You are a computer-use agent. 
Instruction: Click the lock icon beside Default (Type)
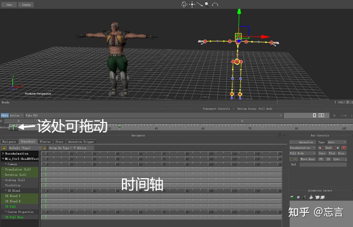click(x=4, y=148)
